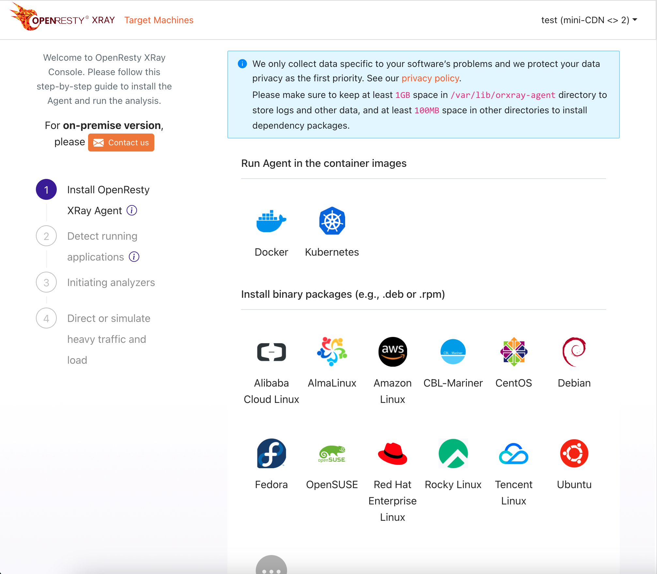Click the blue info icon in the notice

tap(242, 64)
